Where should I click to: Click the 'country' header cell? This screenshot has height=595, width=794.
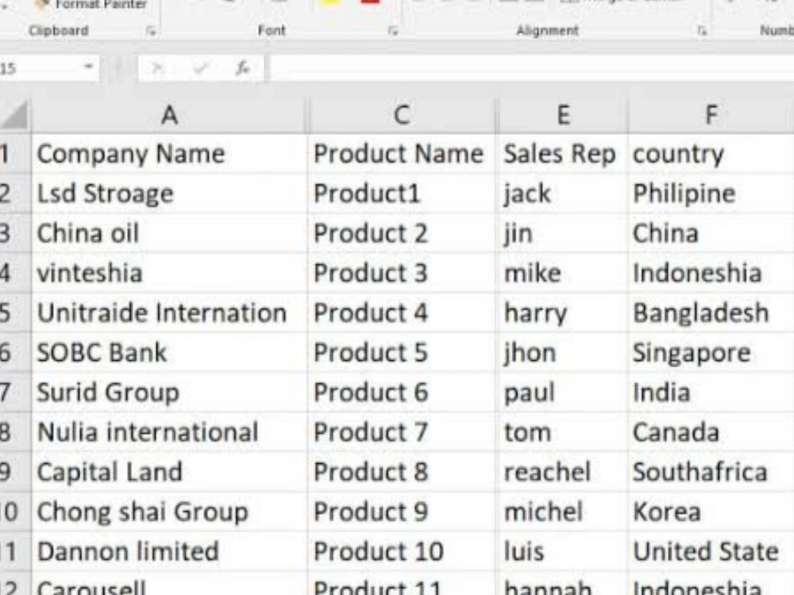pos(711,154)
